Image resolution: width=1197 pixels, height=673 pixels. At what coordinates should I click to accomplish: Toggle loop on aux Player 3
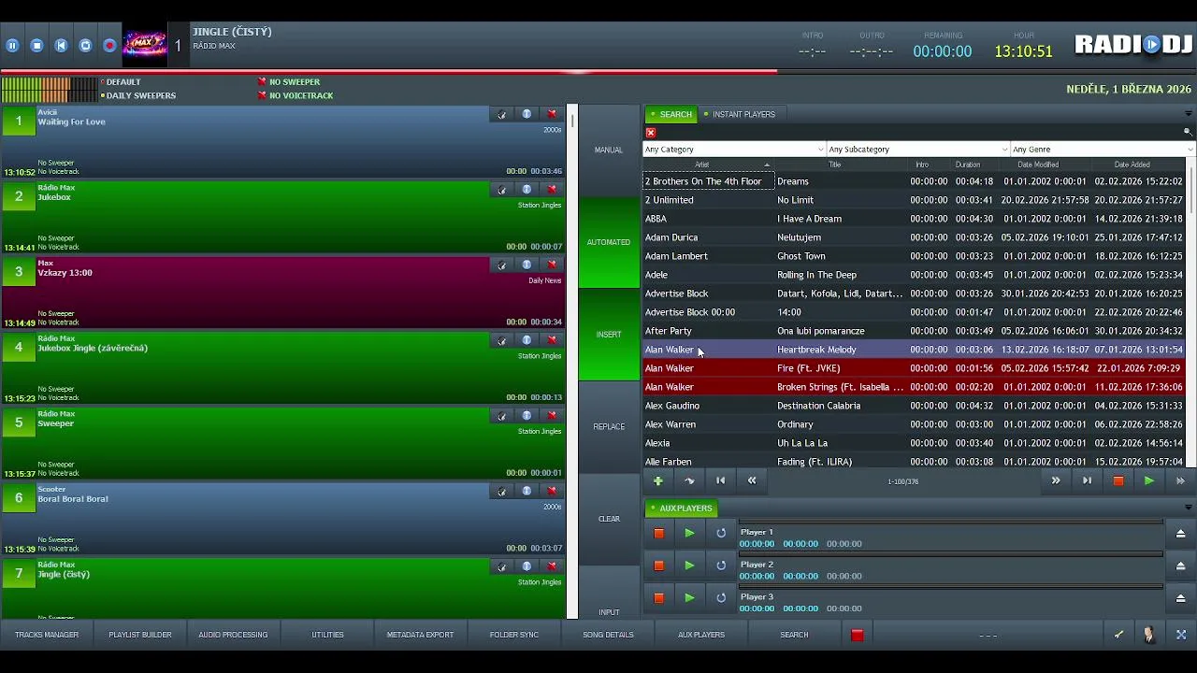[x=721, y=597]
